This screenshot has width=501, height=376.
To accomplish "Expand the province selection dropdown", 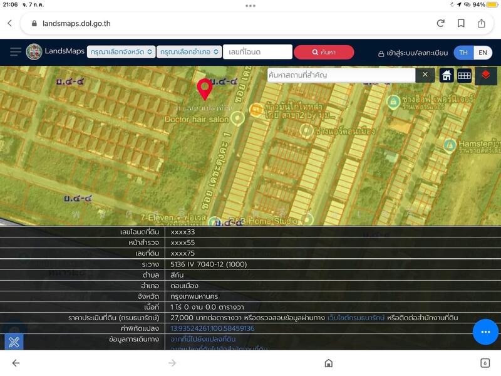I will coord(121,52).
